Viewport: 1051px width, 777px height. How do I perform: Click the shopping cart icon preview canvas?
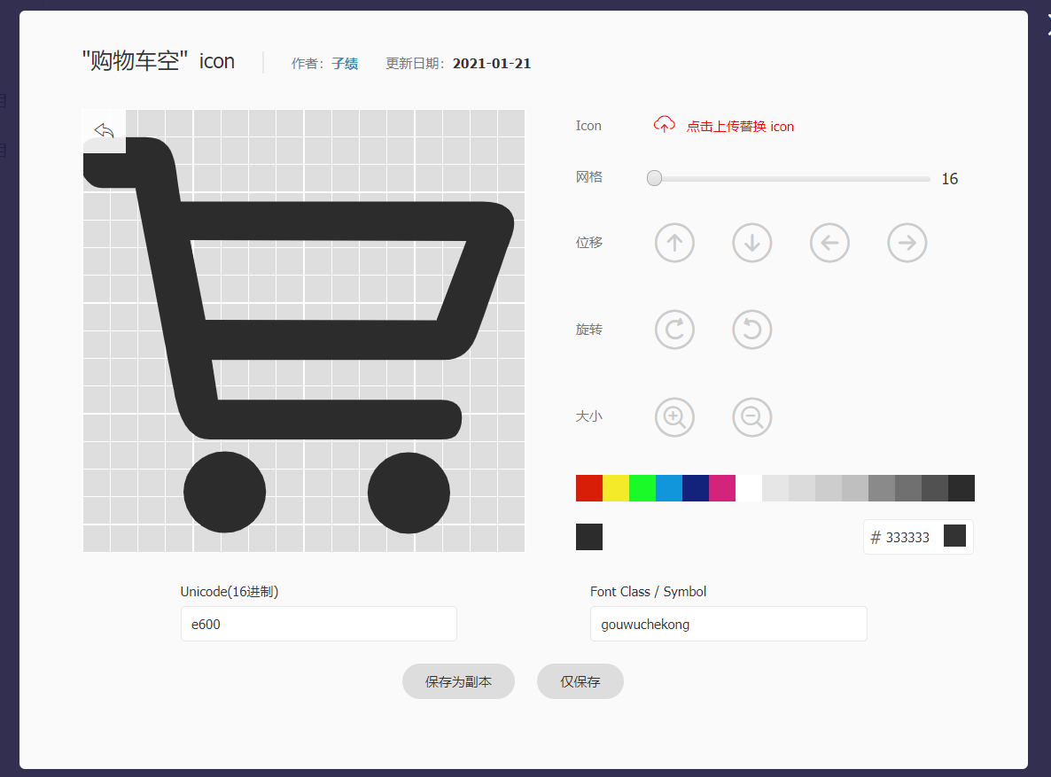point(304,330)
